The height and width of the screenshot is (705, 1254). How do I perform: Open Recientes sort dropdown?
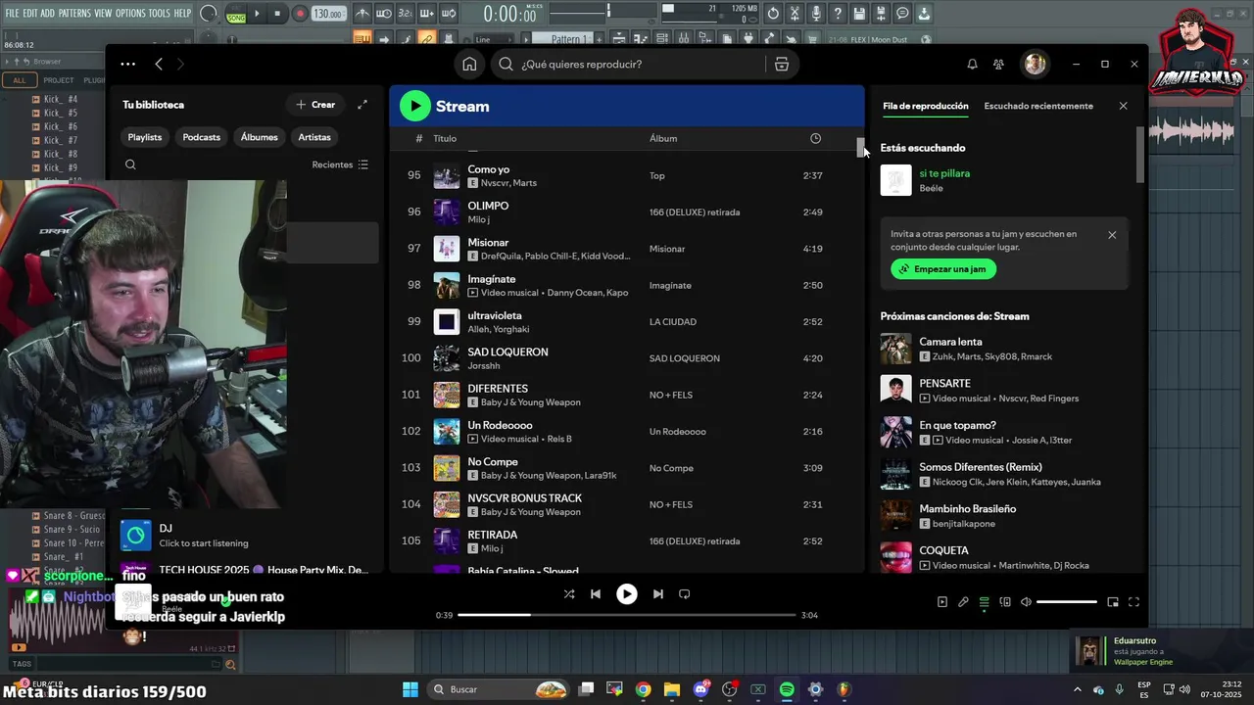(340, 164)
